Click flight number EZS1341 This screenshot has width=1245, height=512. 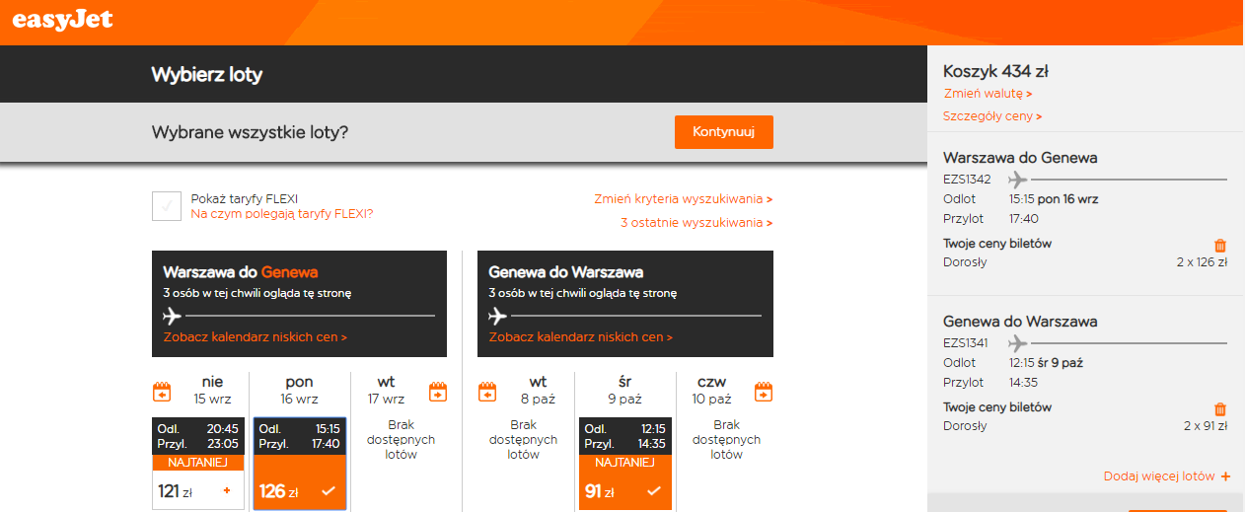tap(968, 343)
